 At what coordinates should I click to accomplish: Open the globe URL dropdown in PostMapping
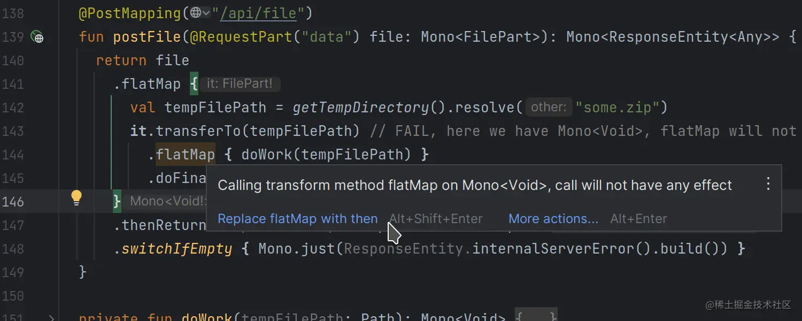[x=200, y=13]
